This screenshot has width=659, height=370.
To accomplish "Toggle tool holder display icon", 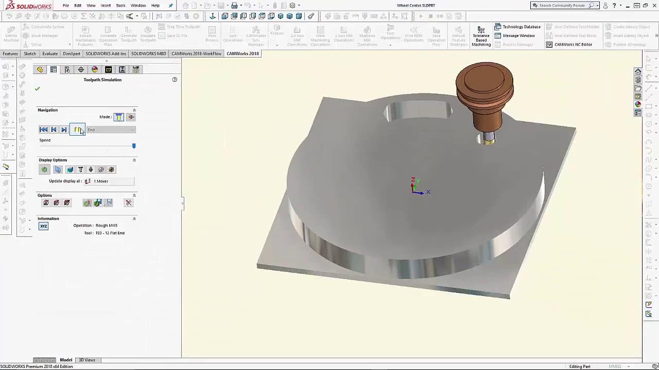I will click(91, 170).
